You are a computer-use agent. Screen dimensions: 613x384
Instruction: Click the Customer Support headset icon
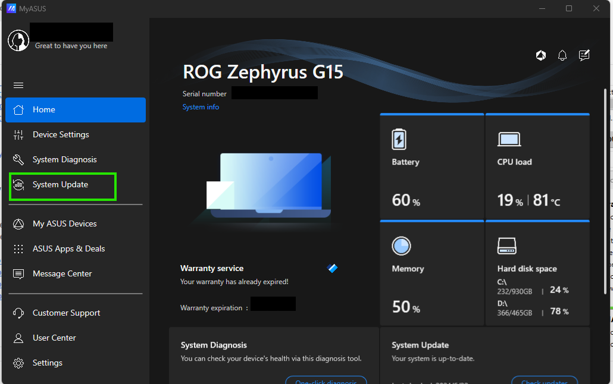point(18,313)
